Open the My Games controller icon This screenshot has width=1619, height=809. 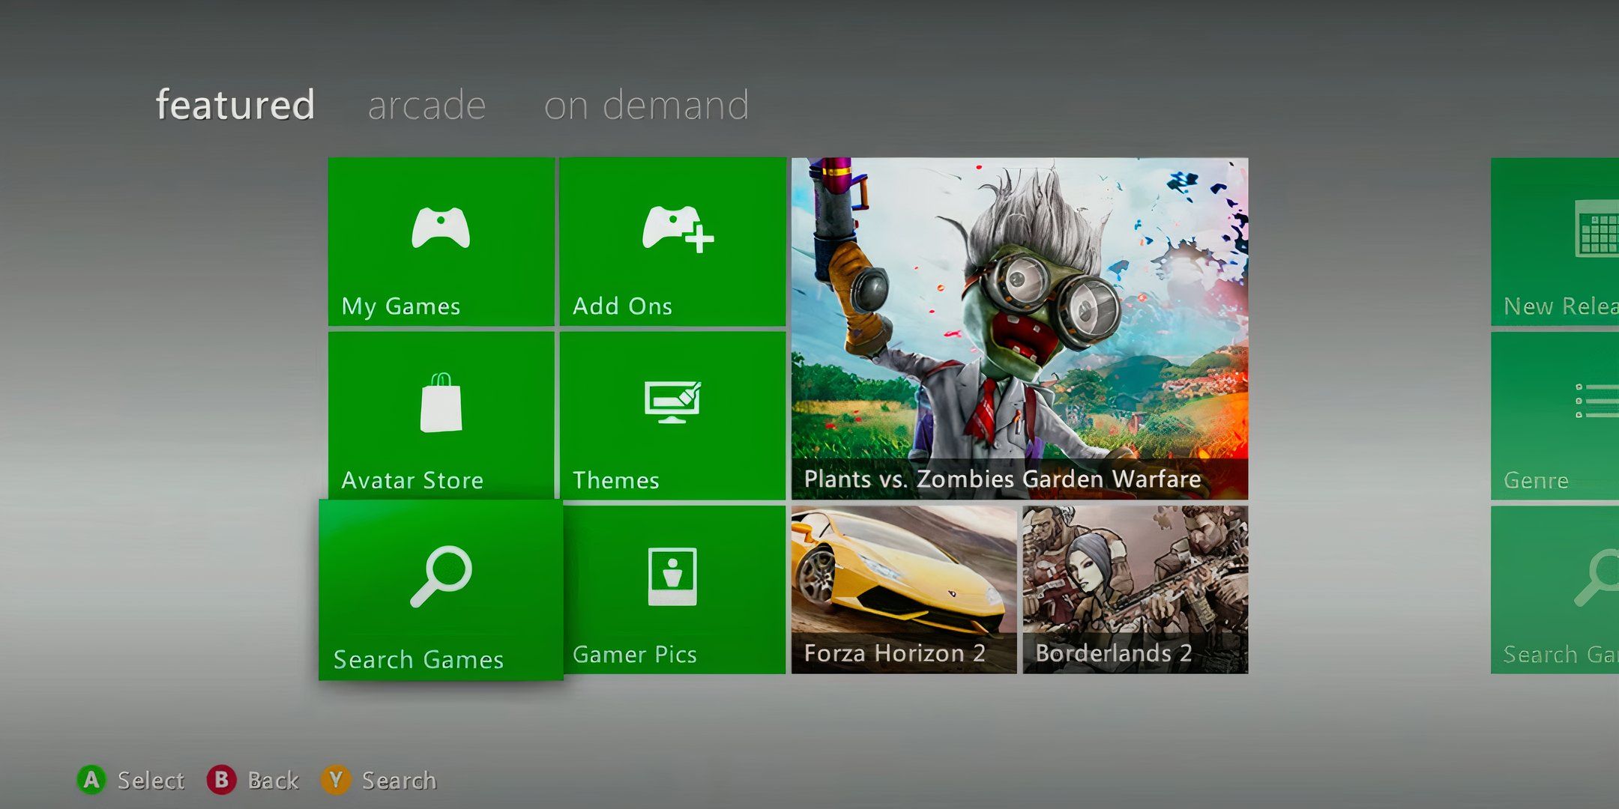click(441, 228)
